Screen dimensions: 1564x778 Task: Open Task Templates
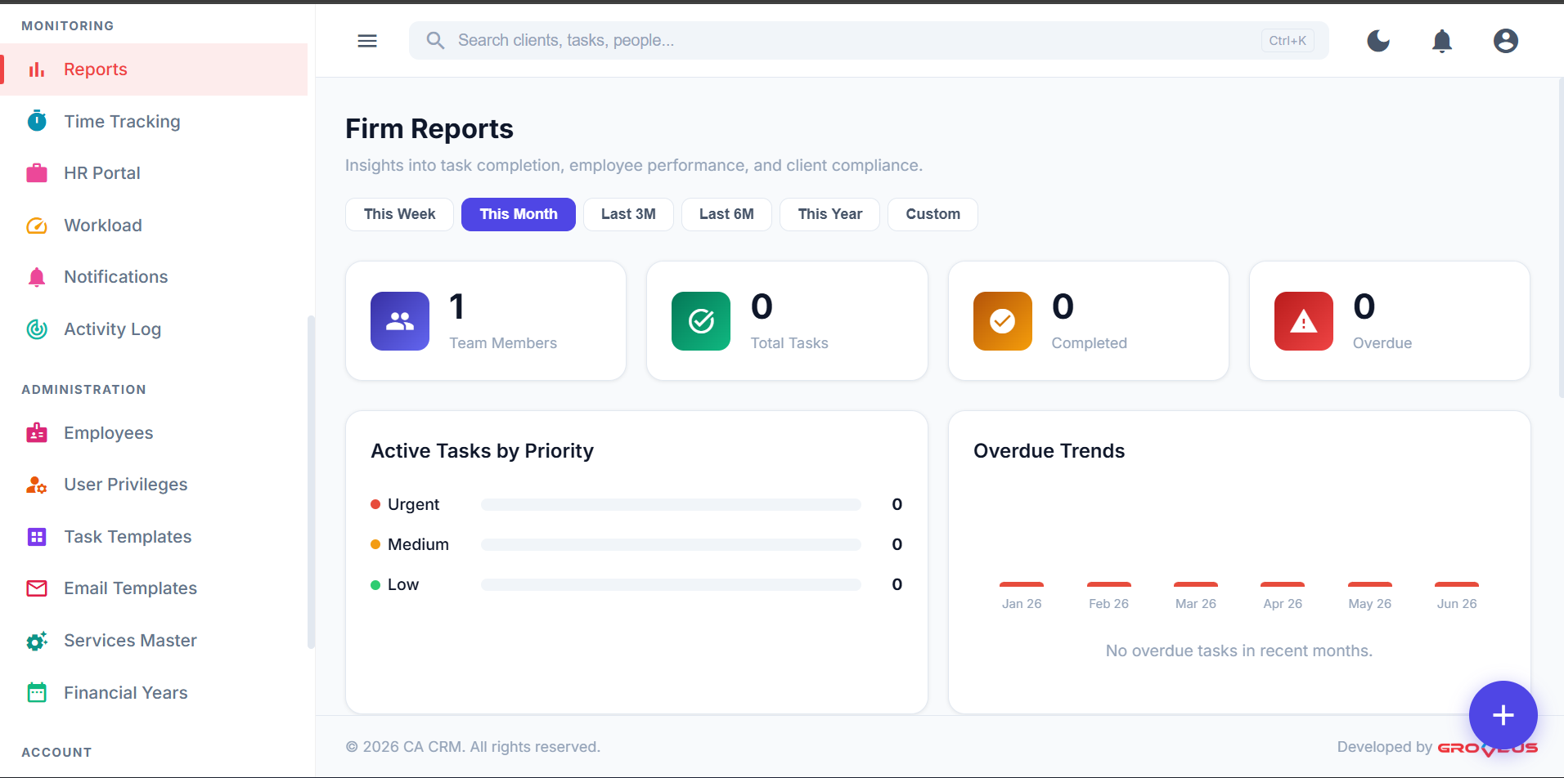point(154,537)
